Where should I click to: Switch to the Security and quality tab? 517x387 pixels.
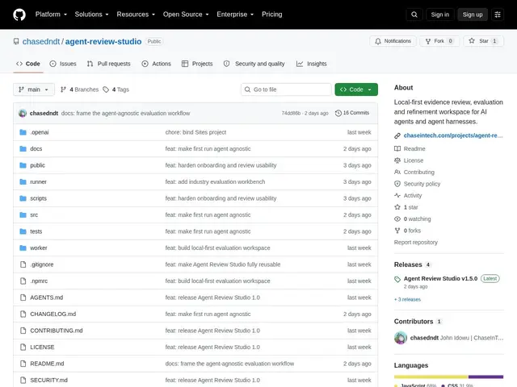254,64
